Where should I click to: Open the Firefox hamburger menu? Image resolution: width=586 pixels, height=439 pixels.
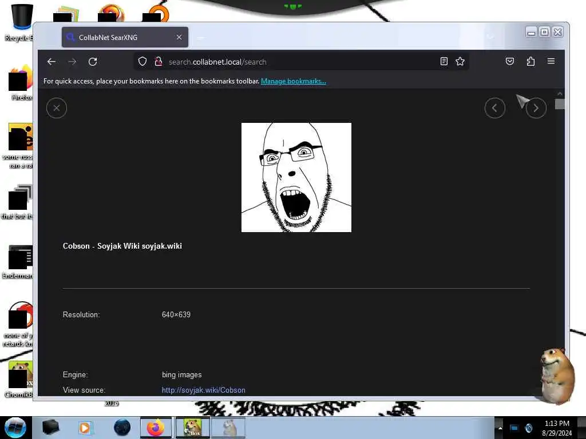(551, 61)
